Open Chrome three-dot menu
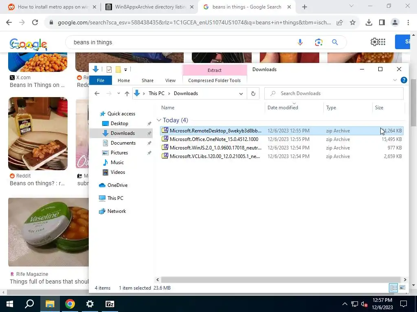417x312 pixels. click(408, 23)
